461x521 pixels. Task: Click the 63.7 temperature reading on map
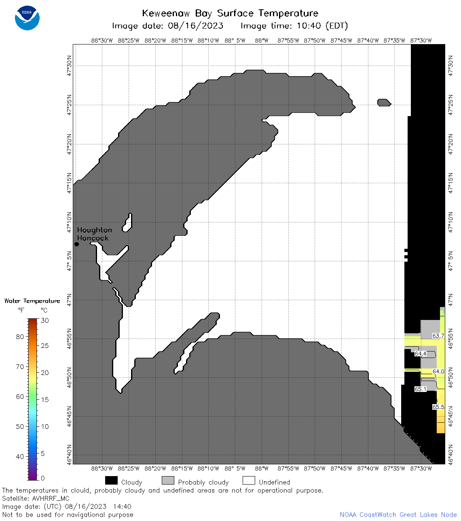(x=438, y=336)
